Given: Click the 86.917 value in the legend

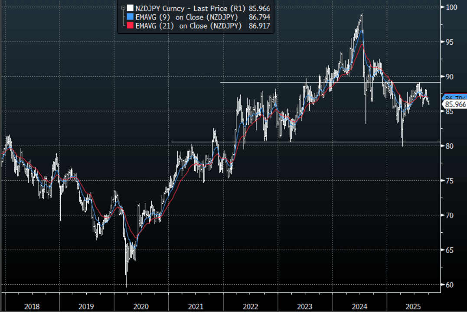Looking at the screenshot, I should point(259,26).
